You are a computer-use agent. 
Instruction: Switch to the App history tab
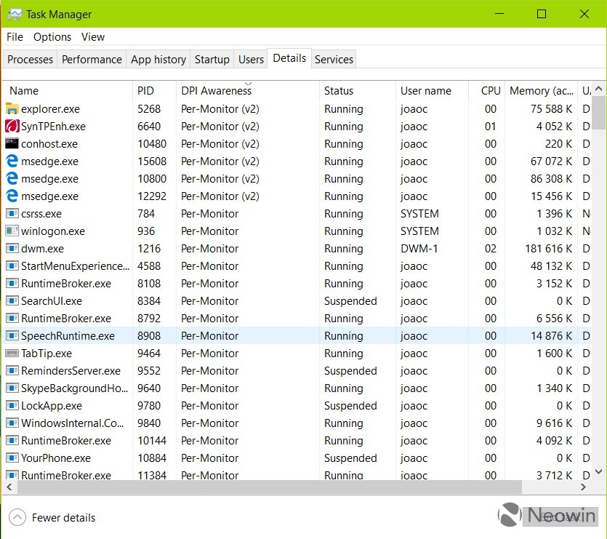click(158, 60)
